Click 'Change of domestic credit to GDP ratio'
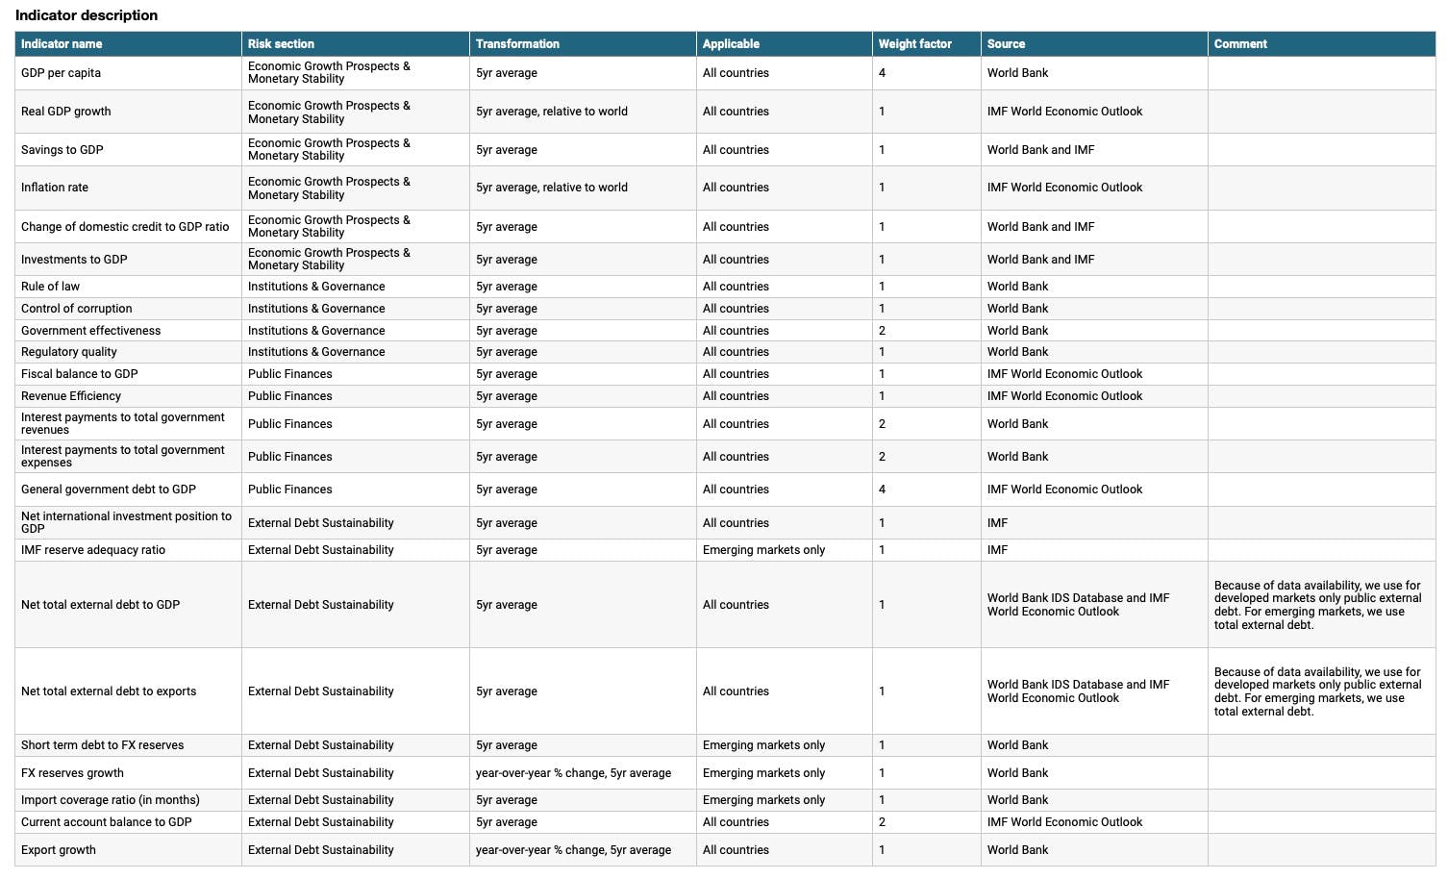This screenshot has height=879, width=1448. (x=125, y=227)
